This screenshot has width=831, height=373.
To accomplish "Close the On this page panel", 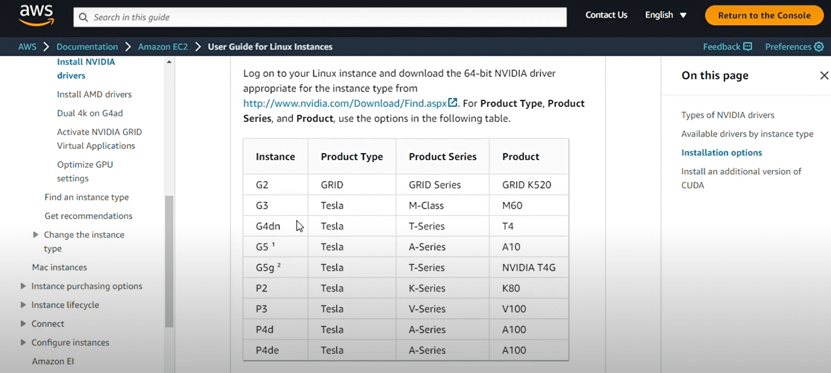I will coord(825,76).
